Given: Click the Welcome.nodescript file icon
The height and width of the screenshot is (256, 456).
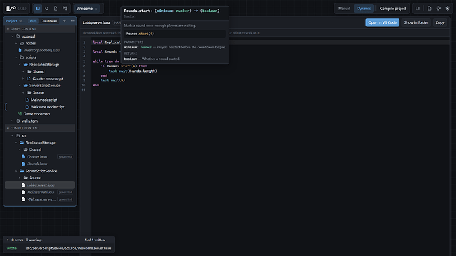Looking at the screenshot, I should pos(27,107).
